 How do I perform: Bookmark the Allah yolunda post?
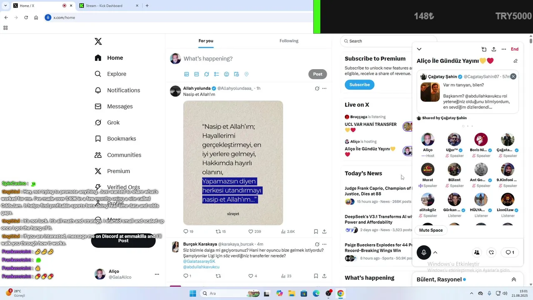click(x=316, y=231)
